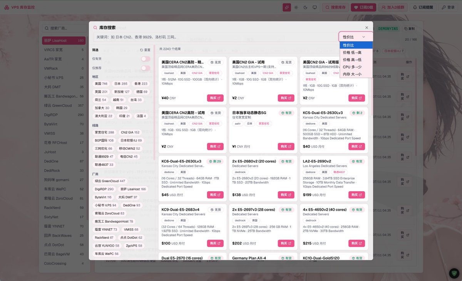Select system theme monitor icon
Viewport: 462px width, 281px height.
pos(315,7)
